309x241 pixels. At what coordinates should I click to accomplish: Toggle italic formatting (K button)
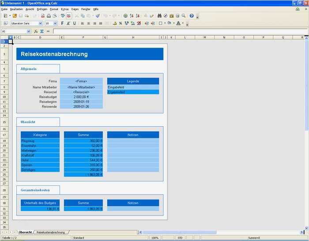pos(68,23)
